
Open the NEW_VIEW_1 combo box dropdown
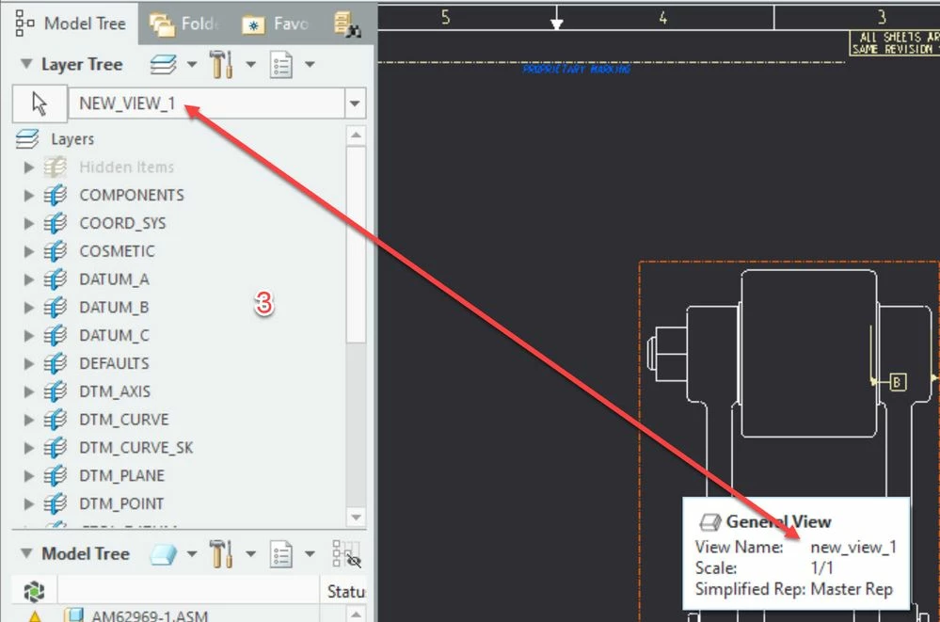[x=355, y=104]
